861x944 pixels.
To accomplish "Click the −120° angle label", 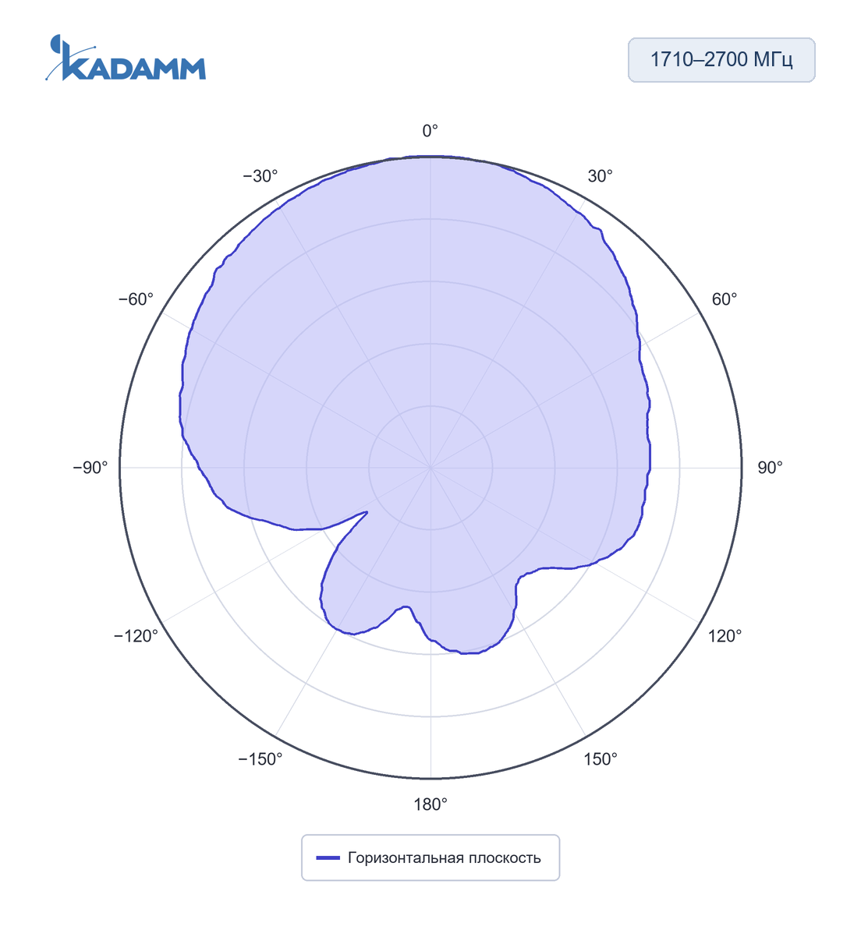I will 136,636.
